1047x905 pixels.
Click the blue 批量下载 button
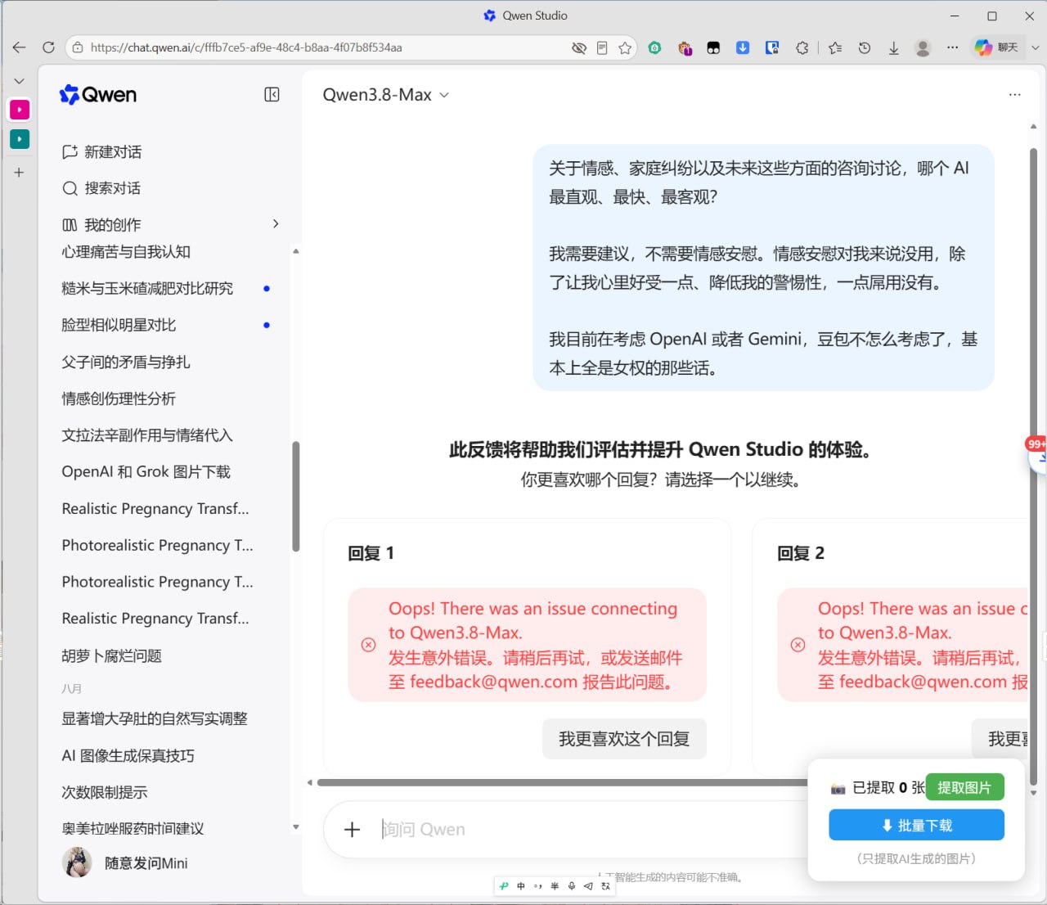coord(916,825)
